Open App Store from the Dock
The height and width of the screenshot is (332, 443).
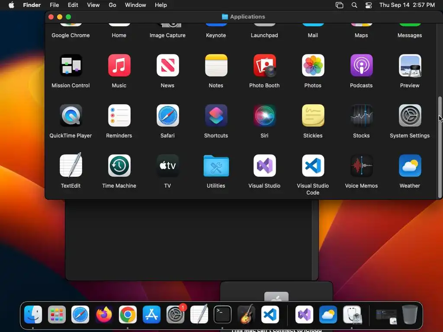(151, 315)
